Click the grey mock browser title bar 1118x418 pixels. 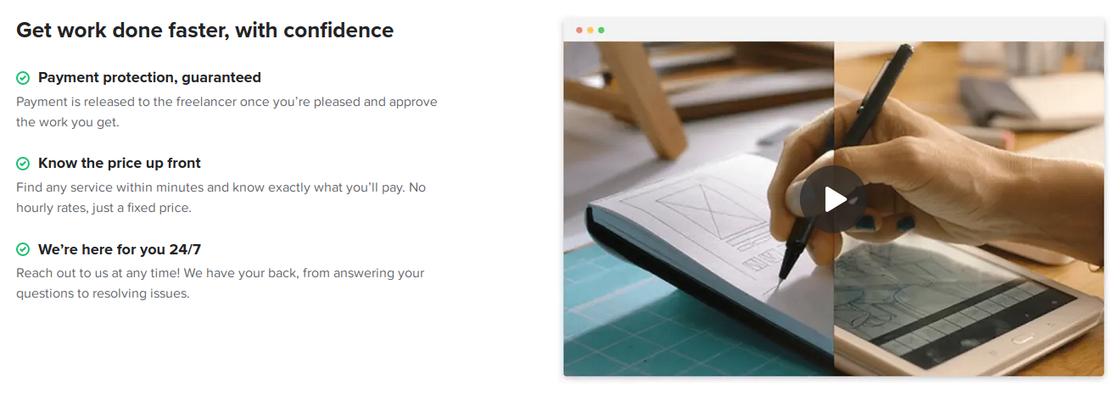tap(834, 31)
